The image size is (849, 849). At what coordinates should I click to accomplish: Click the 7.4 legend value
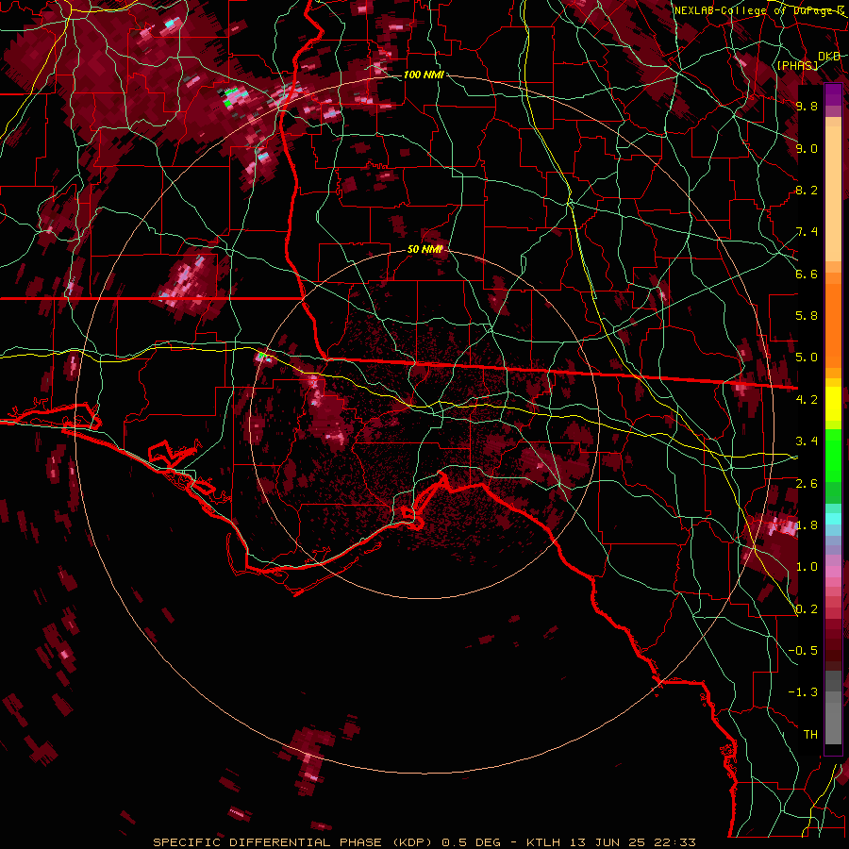tap(807, 232)
